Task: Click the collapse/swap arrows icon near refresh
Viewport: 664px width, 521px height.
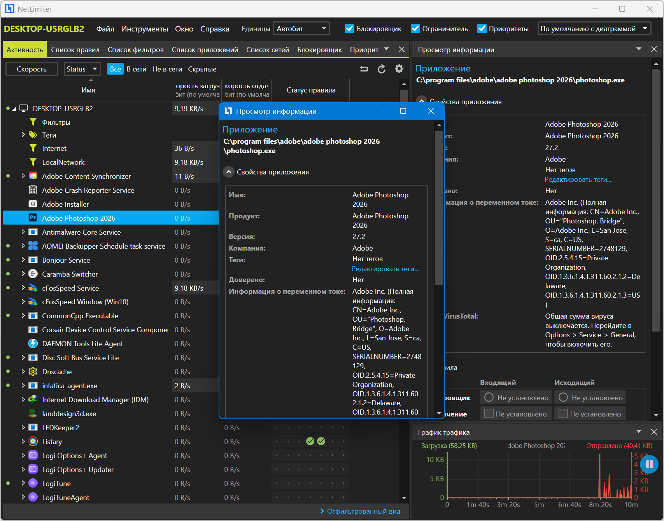Action: click(x=364, y=69)
